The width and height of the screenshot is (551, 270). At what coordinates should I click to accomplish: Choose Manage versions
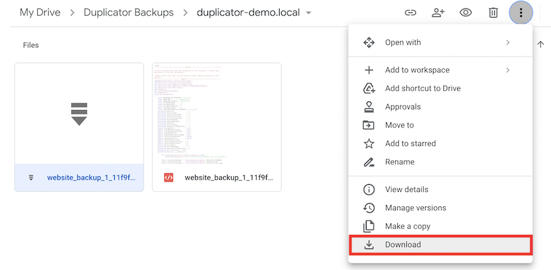pyautogui.click(x=440, y=208)
